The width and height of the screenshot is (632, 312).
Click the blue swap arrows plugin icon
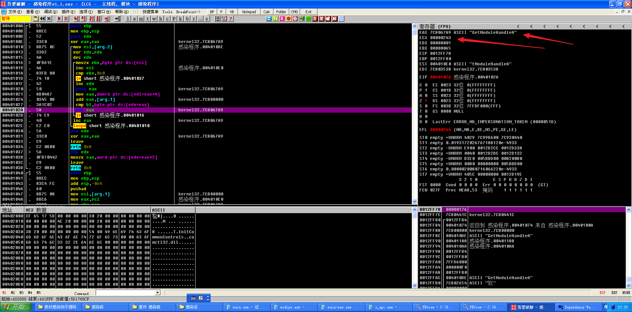269,19
